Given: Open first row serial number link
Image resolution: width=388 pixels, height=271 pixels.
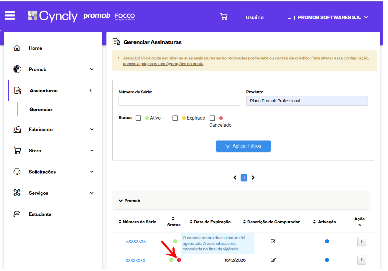Looking at the screenshot, I should click(136, 241).
